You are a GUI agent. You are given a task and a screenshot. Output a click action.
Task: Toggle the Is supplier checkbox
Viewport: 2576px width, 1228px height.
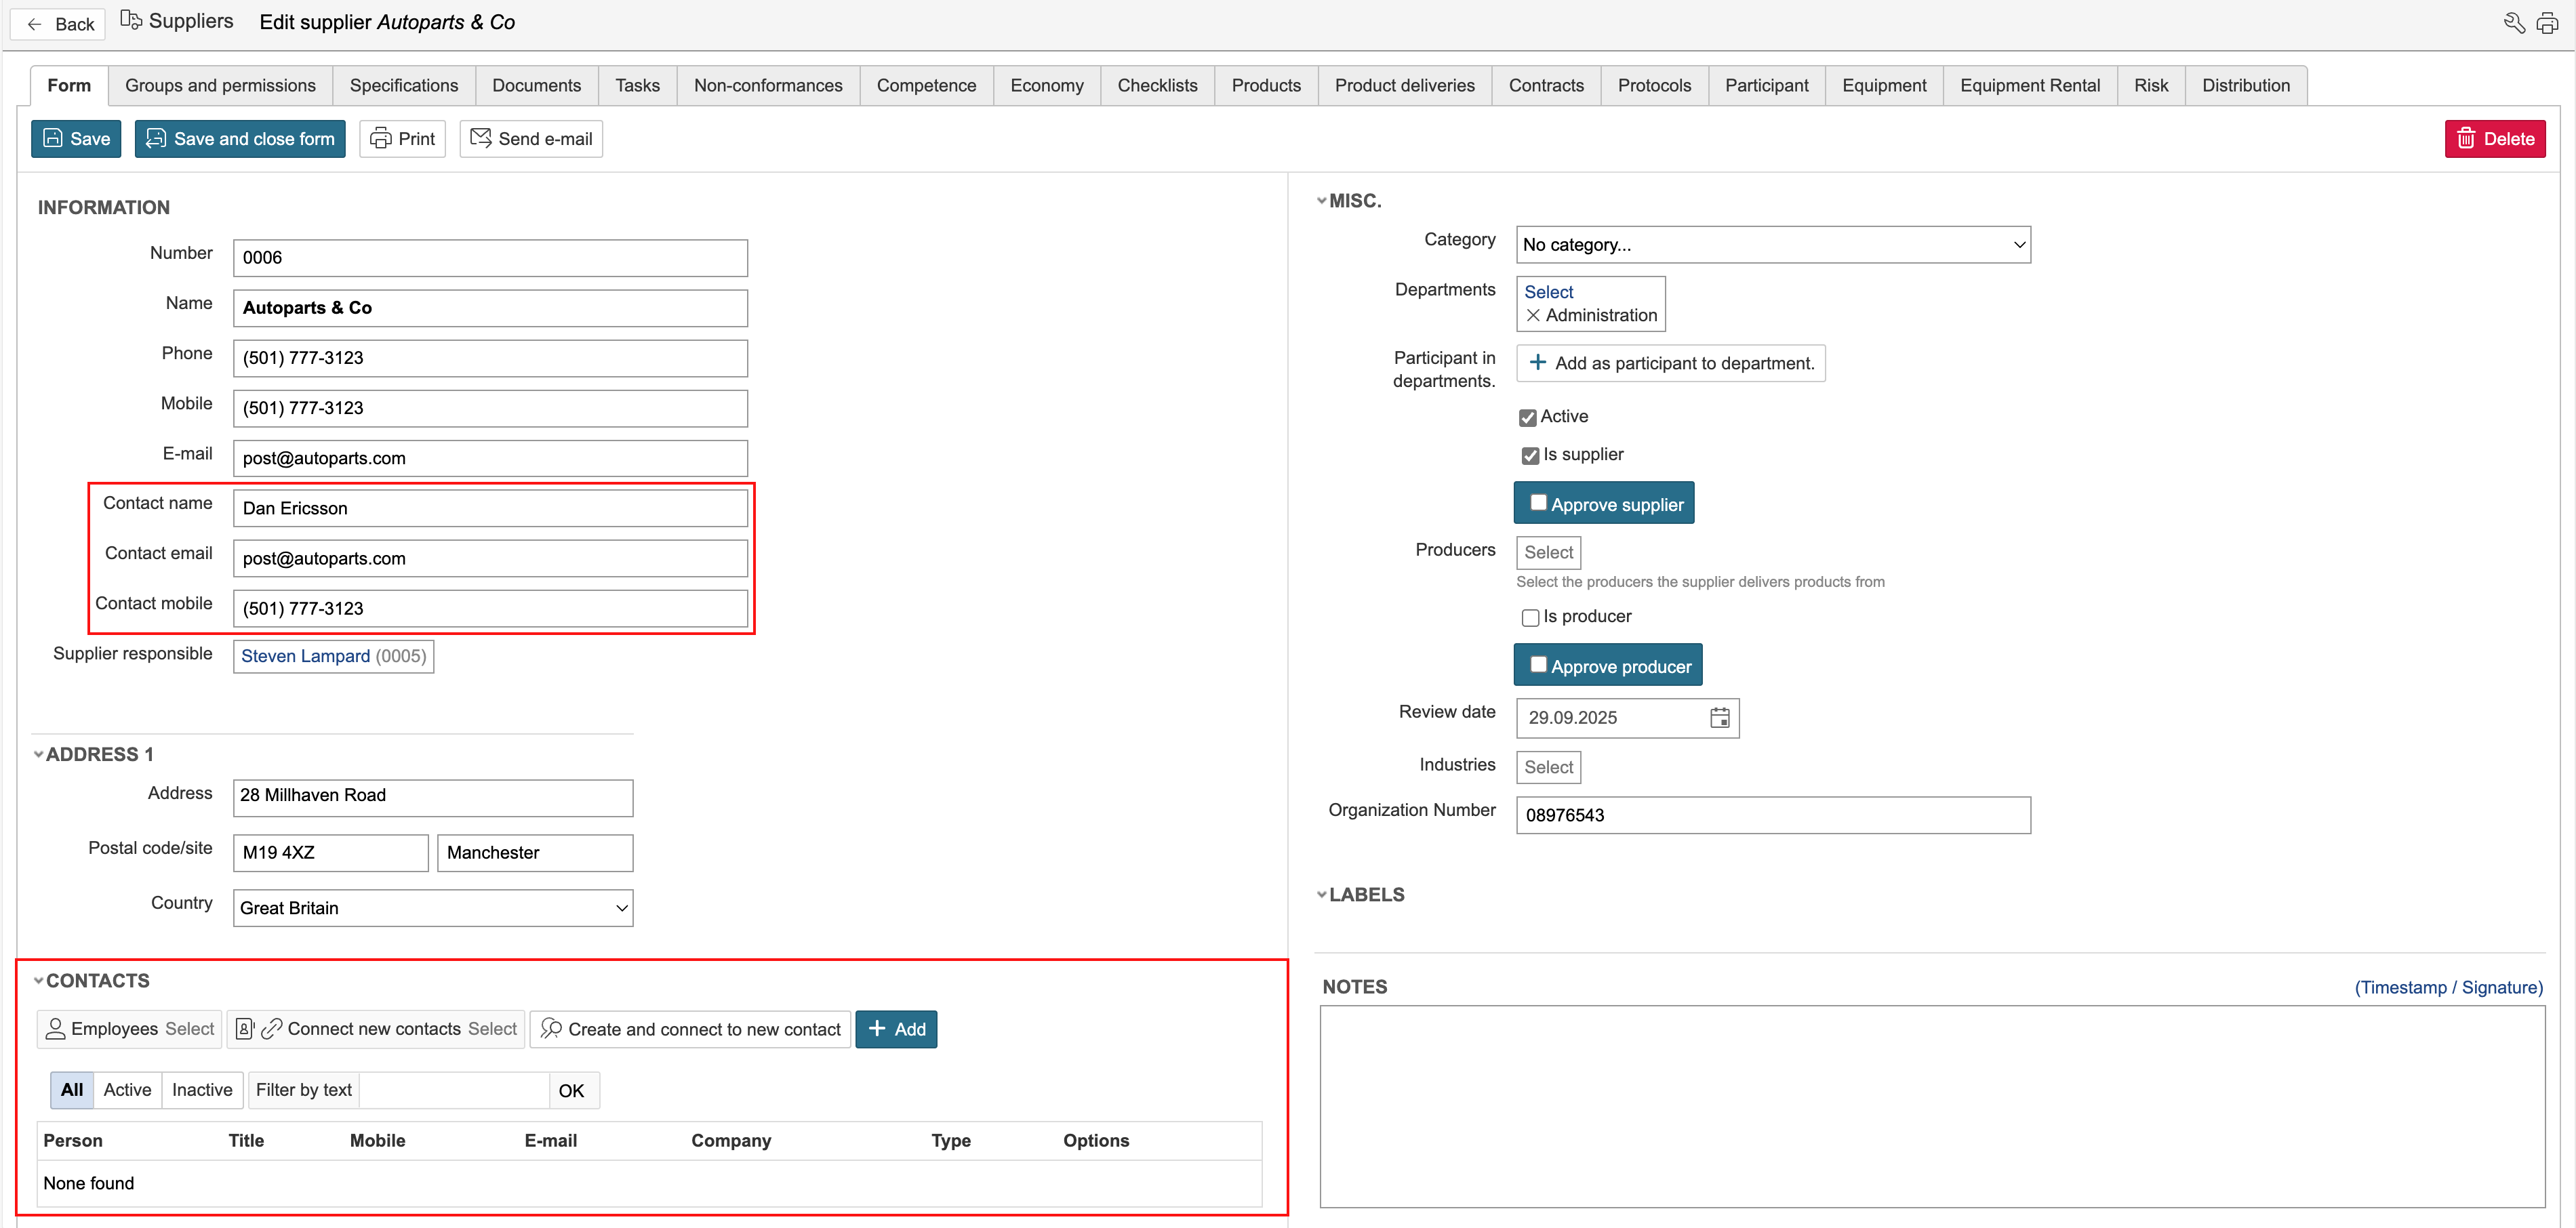click(x=1530, y=456)
